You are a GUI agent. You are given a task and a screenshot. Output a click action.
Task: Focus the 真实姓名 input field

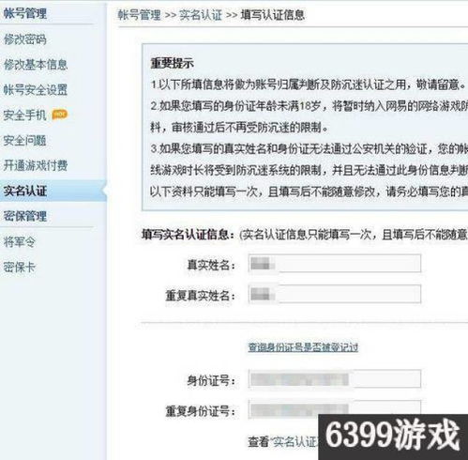(335, 263)
